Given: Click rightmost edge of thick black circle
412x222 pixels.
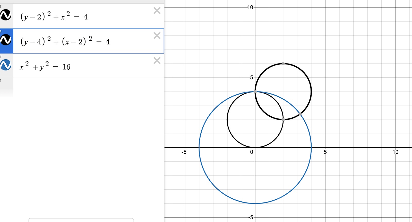Looking at the screenshot, I should point(311,91).
